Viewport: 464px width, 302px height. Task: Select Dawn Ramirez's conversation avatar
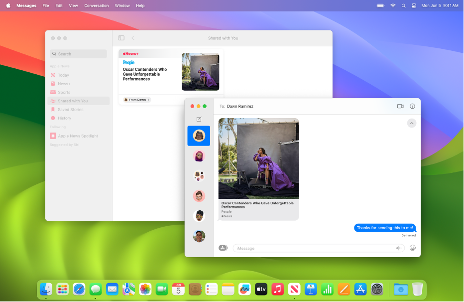[199, 135]
